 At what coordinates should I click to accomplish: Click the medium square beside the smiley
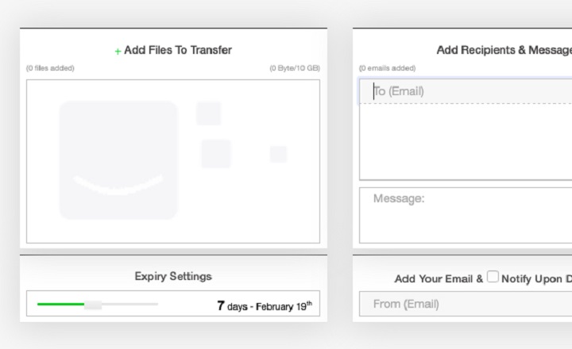[215, 154]
